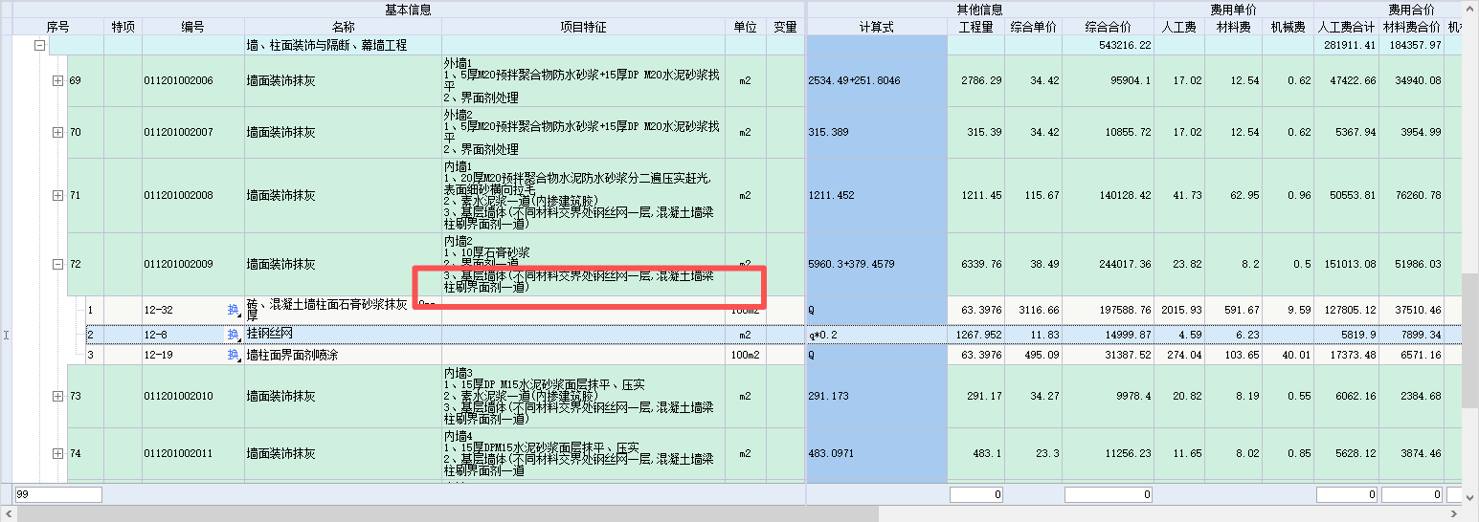Click the 材料费 column header

click(1233, 27)
